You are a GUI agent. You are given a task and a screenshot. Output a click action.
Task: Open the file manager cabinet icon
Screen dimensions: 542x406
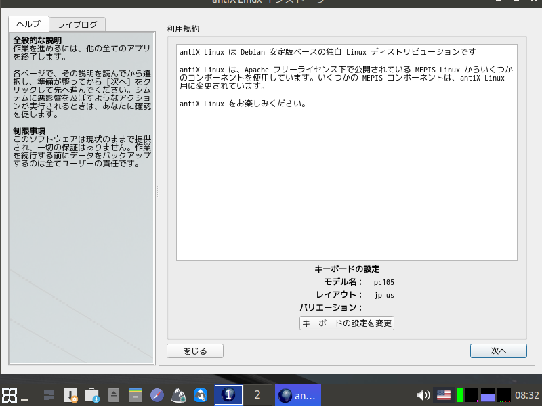click(135, 395)
